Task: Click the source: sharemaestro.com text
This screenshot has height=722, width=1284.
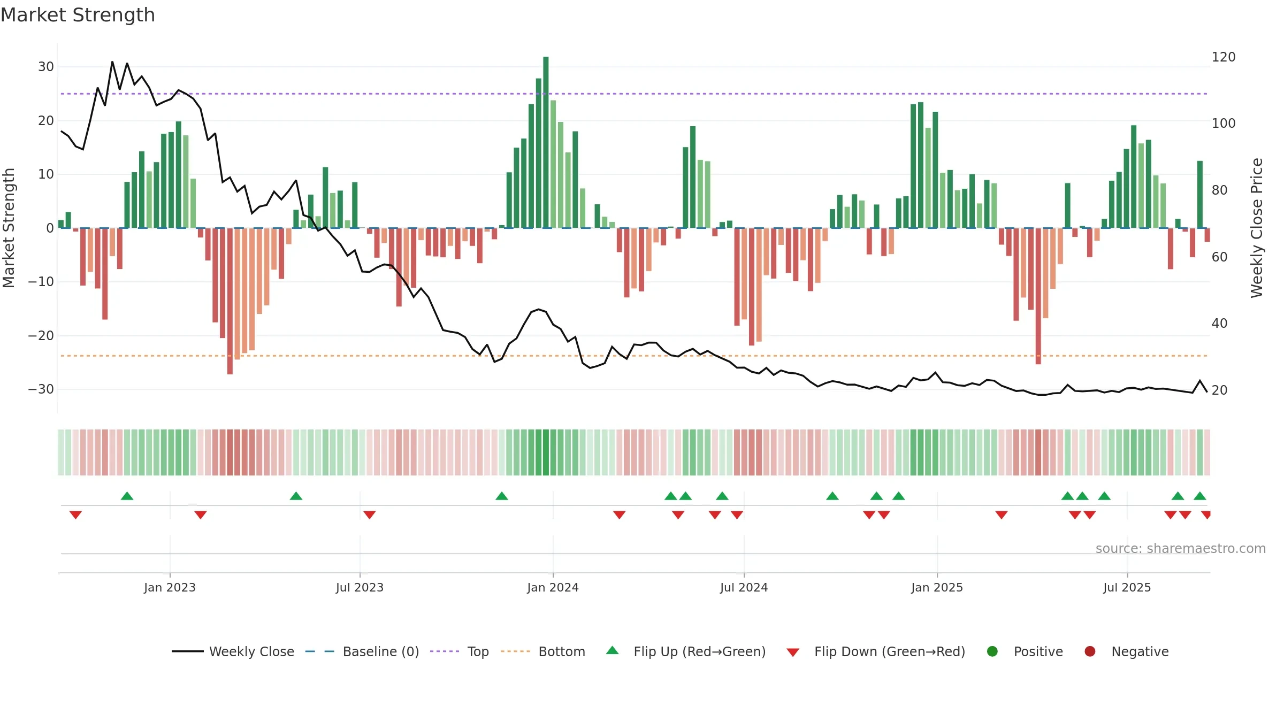Action: 1181,549
